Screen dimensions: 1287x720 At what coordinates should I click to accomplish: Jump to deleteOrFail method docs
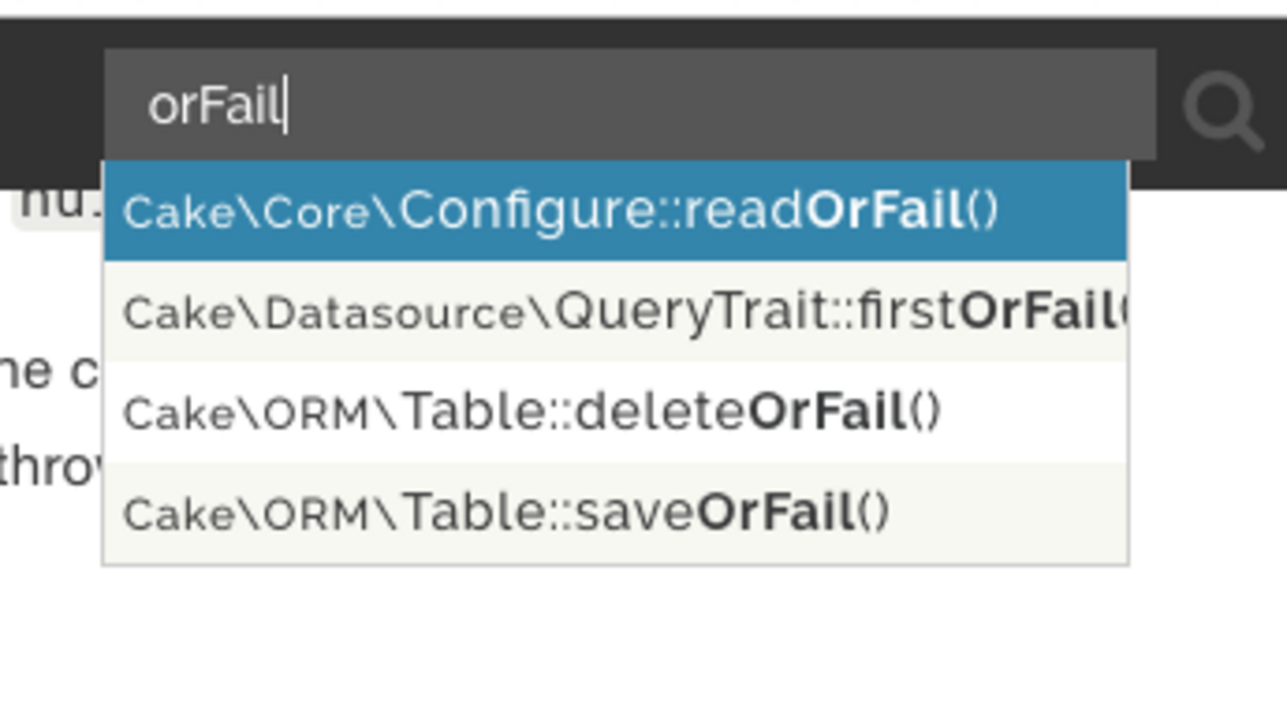(614, 412)
